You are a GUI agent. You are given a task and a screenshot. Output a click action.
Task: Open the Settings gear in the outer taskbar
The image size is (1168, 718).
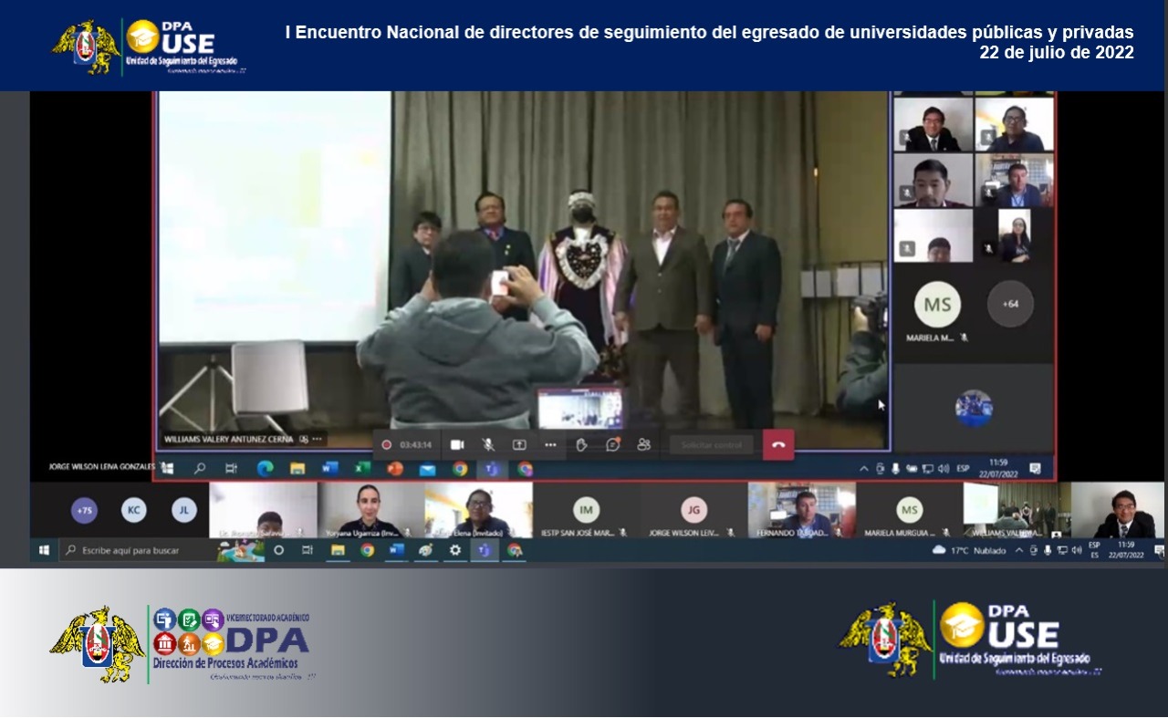[455, 550]
